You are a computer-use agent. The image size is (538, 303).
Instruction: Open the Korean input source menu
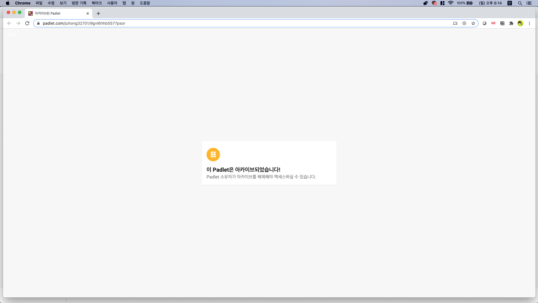510,3
